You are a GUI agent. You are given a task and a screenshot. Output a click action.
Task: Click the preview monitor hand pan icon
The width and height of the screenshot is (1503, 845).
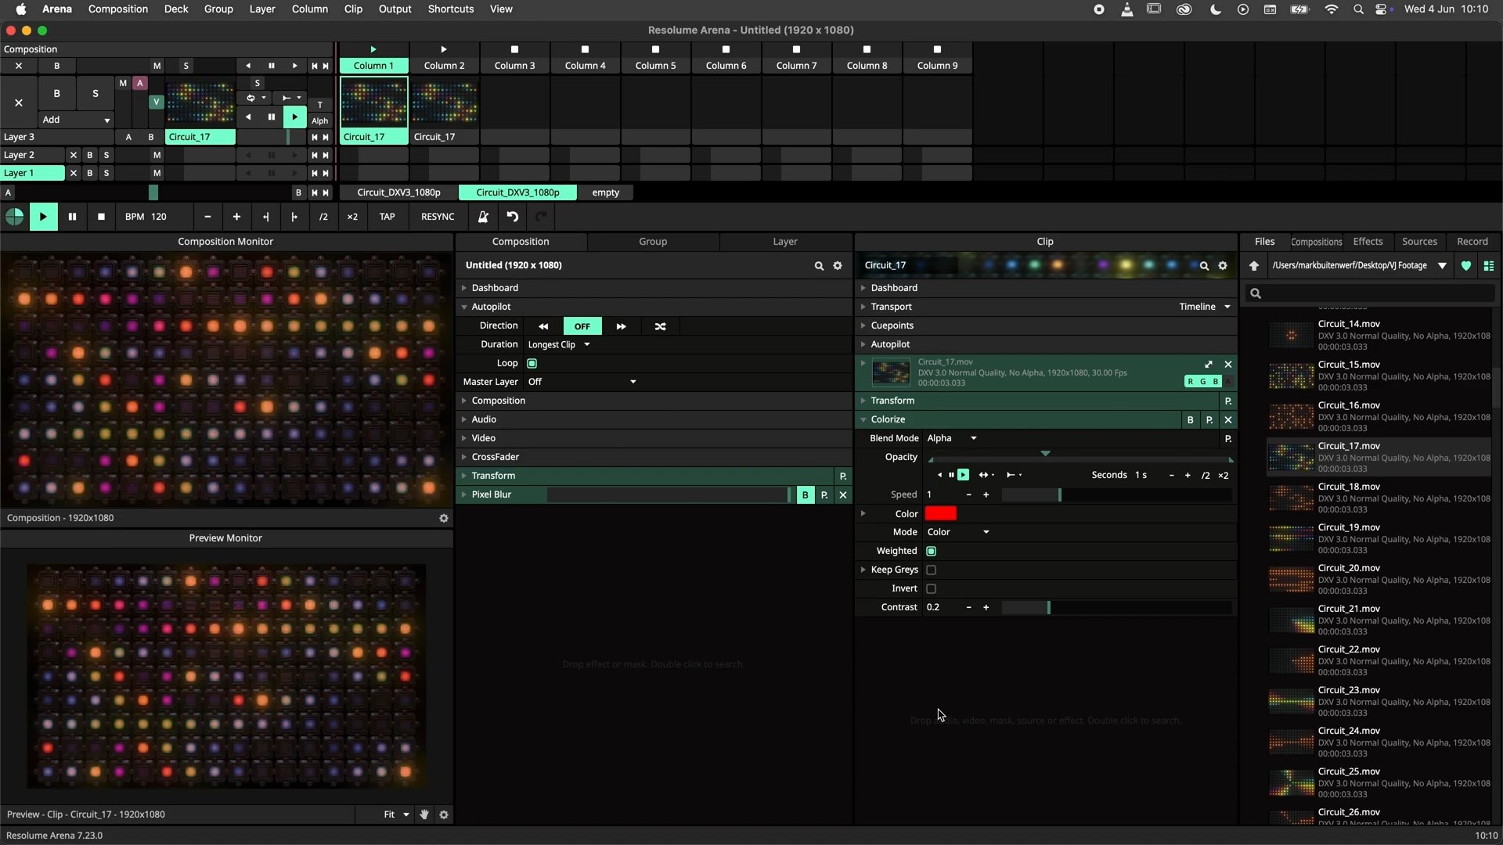click(424, 814)
